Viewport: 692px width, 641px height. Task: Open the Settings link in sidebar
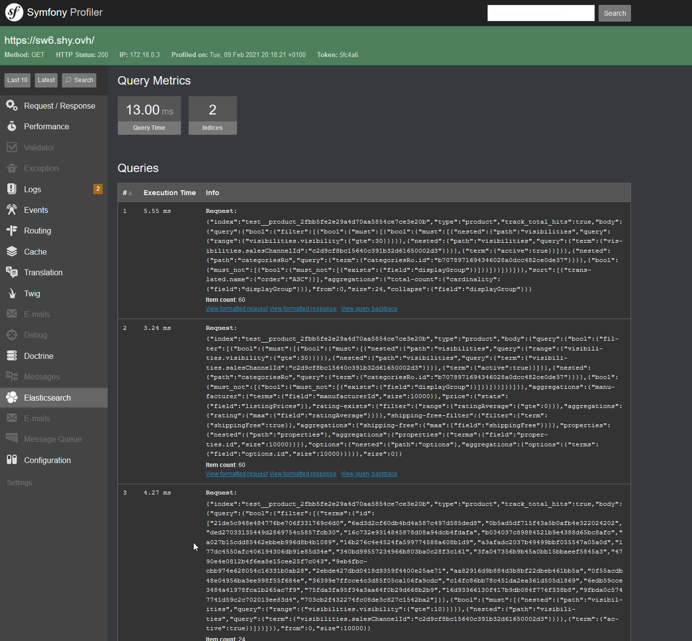click(x=19, y=483)
